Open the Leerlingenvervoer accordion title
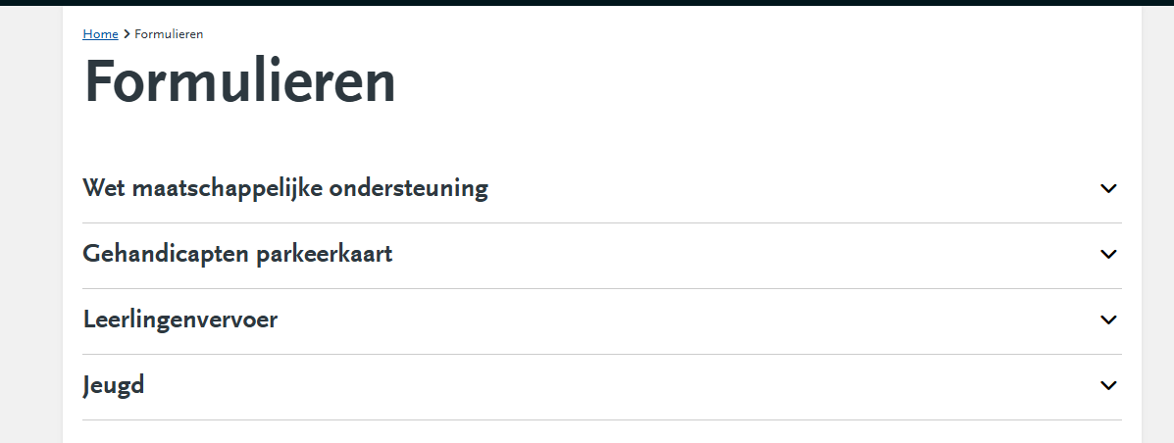 click(180, 320)
